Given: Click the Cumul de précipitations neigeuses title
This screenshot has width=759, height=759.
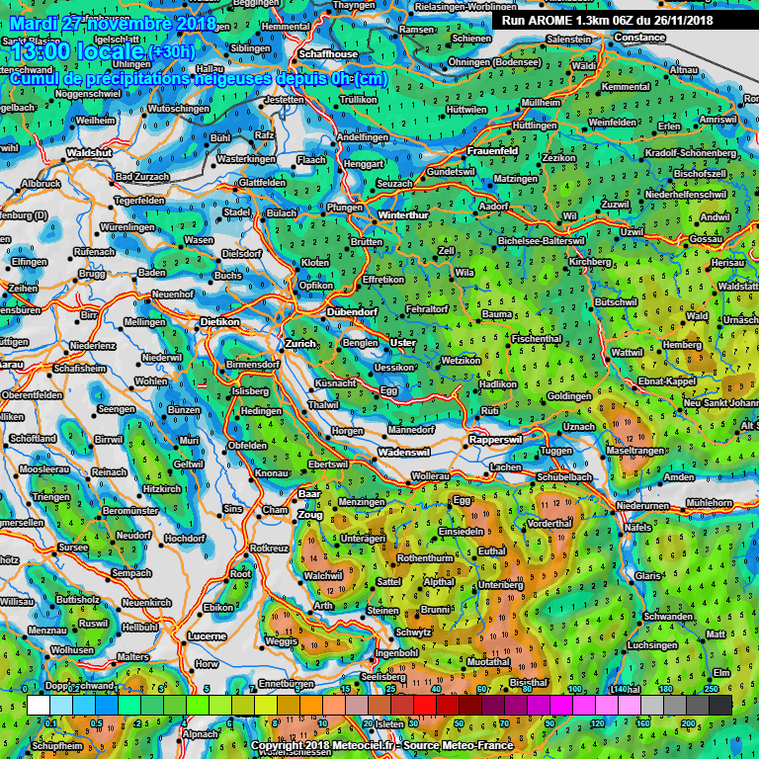Looking at the screenshot, I should (199, 79).
